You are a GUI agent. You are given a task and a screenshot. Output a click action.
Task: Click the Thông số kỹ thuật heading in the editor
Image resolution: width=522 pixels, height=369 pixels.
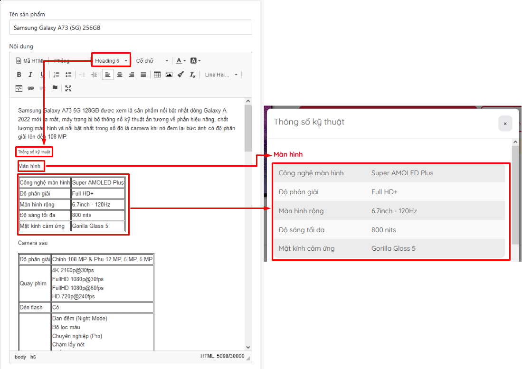(34, 152)
